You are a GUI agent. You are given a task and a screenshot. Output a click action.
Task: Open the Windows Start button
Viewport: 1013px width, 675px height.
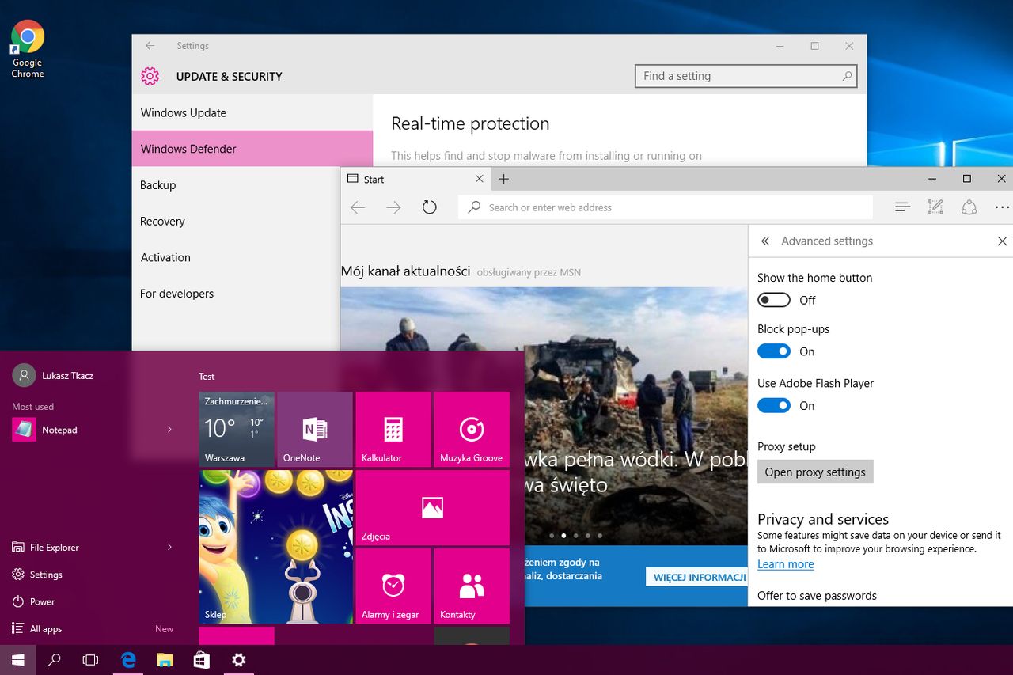tap(17, 660)
